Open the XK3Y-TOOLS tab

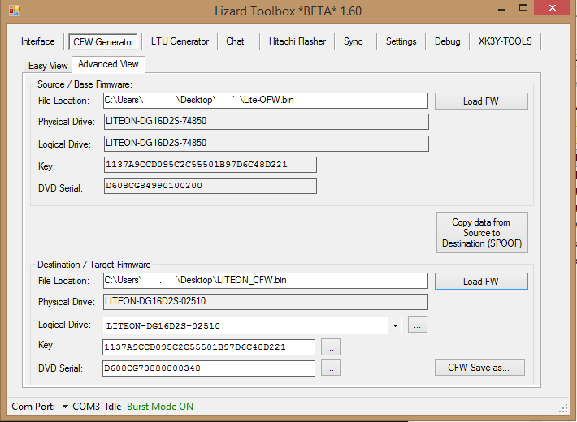coord(505,41)
